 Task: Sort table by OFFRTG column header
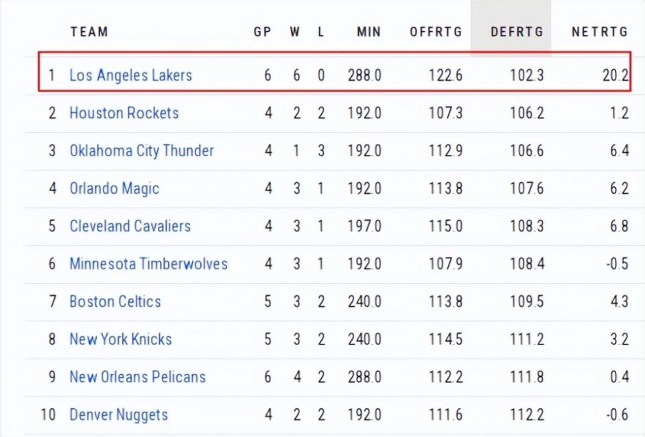[x=436, y=32]
